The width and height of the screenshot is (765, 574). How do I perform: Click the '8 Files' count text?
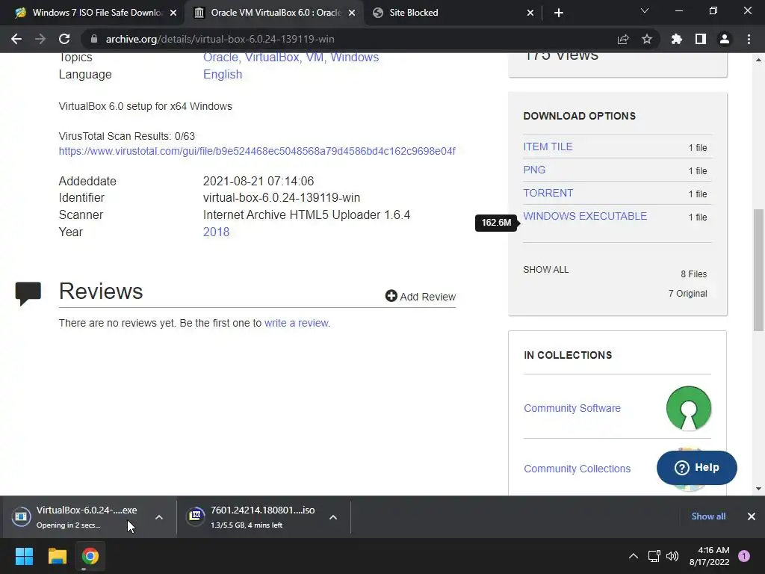tap(694, 274)
